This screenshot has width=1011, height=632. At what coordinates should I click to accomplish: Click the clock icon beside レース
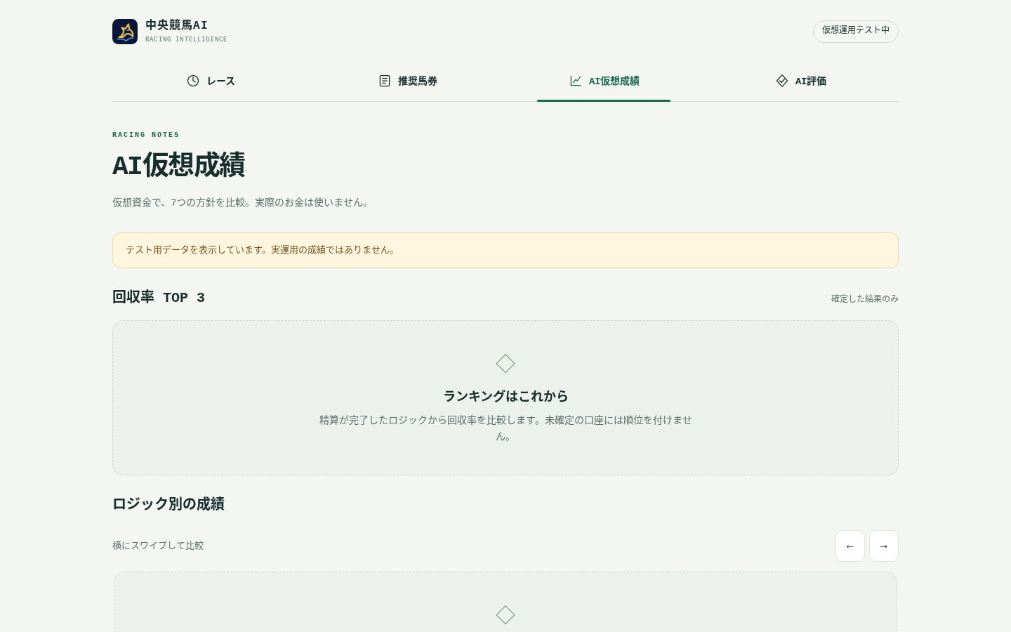pyautogui.click(x=193, y=81)
